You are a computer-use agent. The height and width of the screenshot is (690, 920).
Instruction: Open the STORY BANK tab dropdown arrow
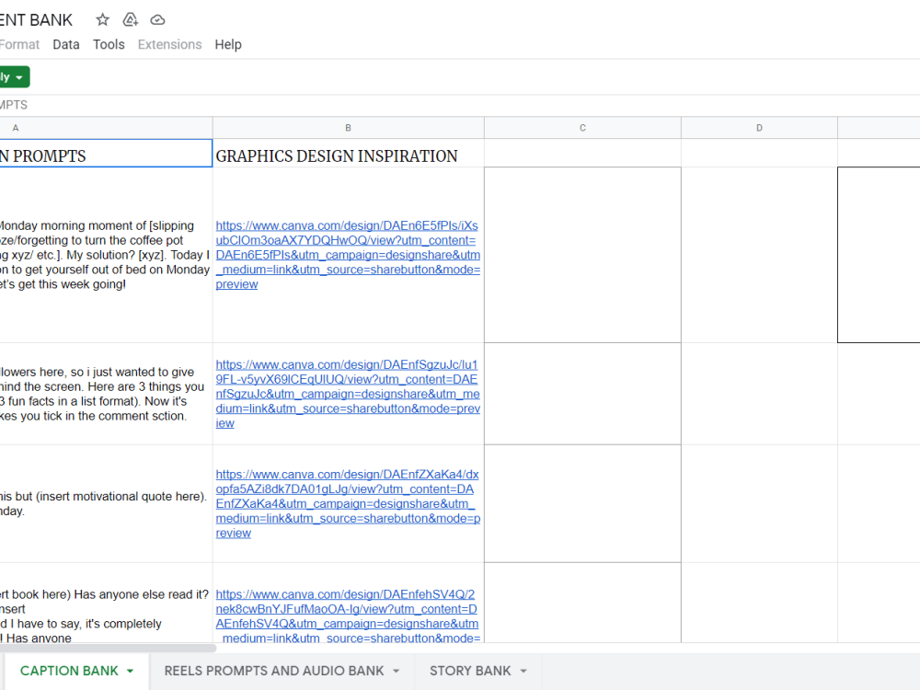tap(523, 671)
